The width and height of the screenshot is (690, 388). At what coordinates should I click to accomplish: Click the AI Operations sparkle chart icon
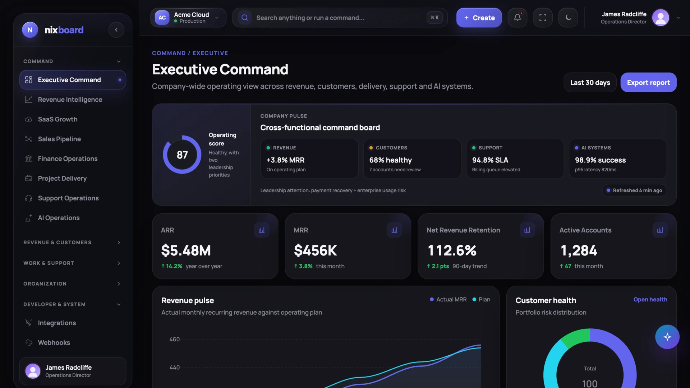pyautogui.click(x=29, y=218)
